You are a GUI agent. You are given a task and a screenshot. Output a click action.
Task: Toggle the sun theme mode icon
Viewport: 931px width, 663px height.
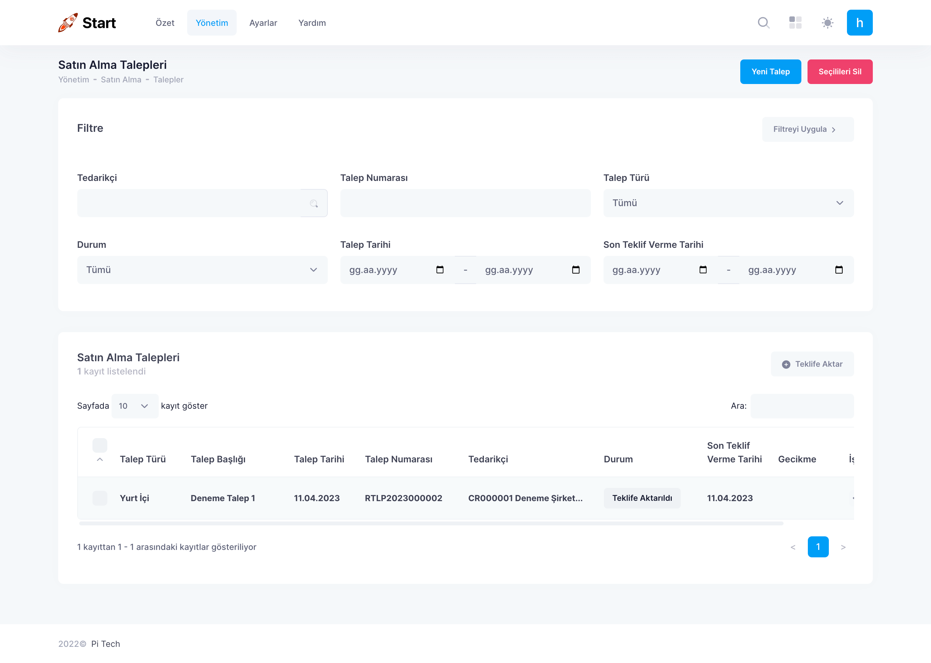click(827, 23)
